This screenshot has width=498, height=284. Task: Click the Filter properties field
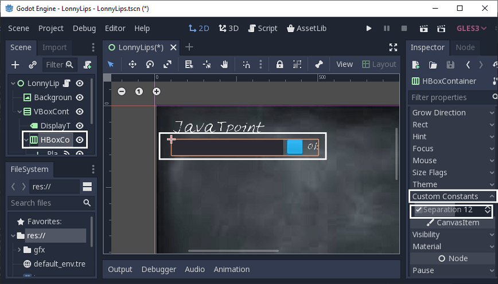tap(451, 97)
